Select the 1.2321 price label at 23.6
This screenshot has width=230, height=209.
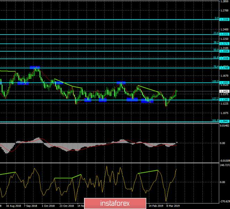(x=224, y=34)
